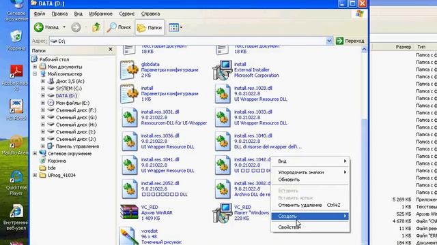Open Внутренний веб-узел desktop shortcut
This screenshot has height=245, width=437.
click(x=16, y=218)
